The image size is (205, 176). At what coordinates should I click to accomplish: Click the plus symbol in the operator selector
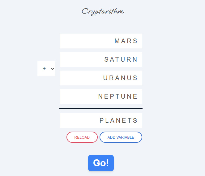[44, 69]
